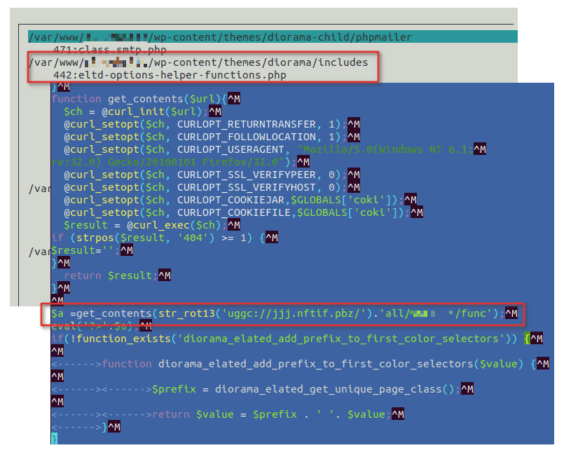The image size is (578, 462).
Task: Select '442:eltd-options-helper-functions.php' result
Action: pos(170,75)
